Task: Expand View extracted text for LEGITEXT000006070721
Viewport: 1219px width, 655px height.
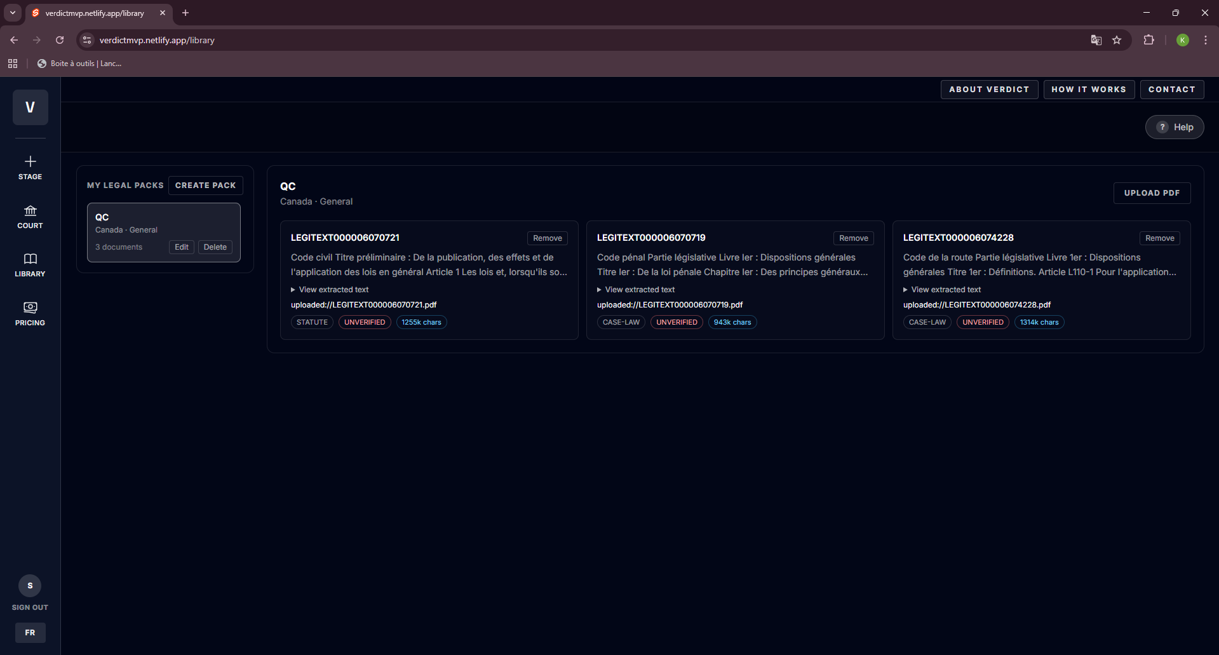Action: point(330,290)
